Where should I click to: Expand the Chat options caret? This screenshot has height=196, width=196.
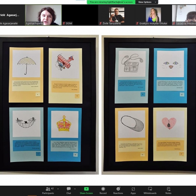[x=75, y=189]
